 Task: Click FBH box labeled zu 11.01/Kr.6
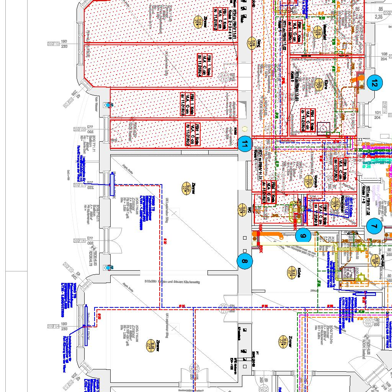click(308, 120)
